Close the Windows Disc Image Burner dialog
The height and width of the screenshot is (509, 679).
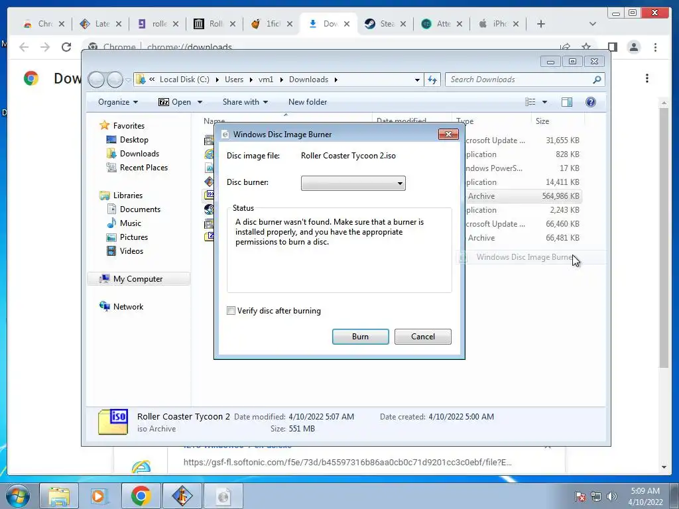(448, 134)
